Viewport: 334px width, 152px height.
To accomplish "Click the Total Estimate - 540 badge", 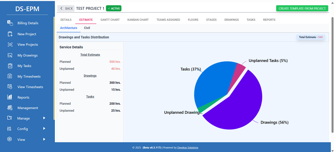I will pos(311,37).
